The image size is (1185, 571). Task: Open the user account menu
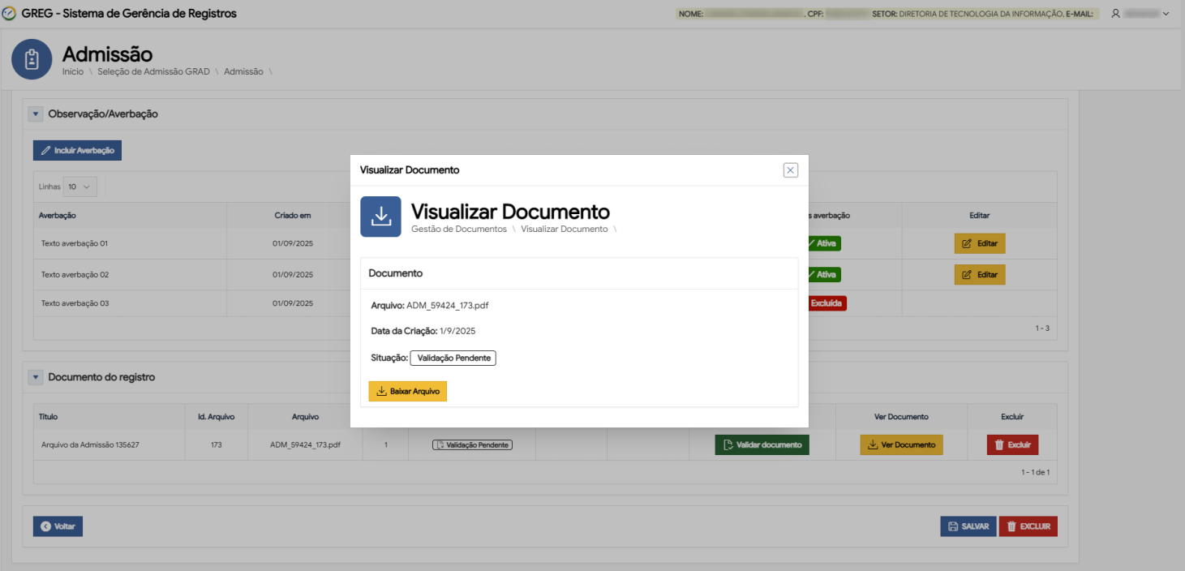[x=1140, y=14]
